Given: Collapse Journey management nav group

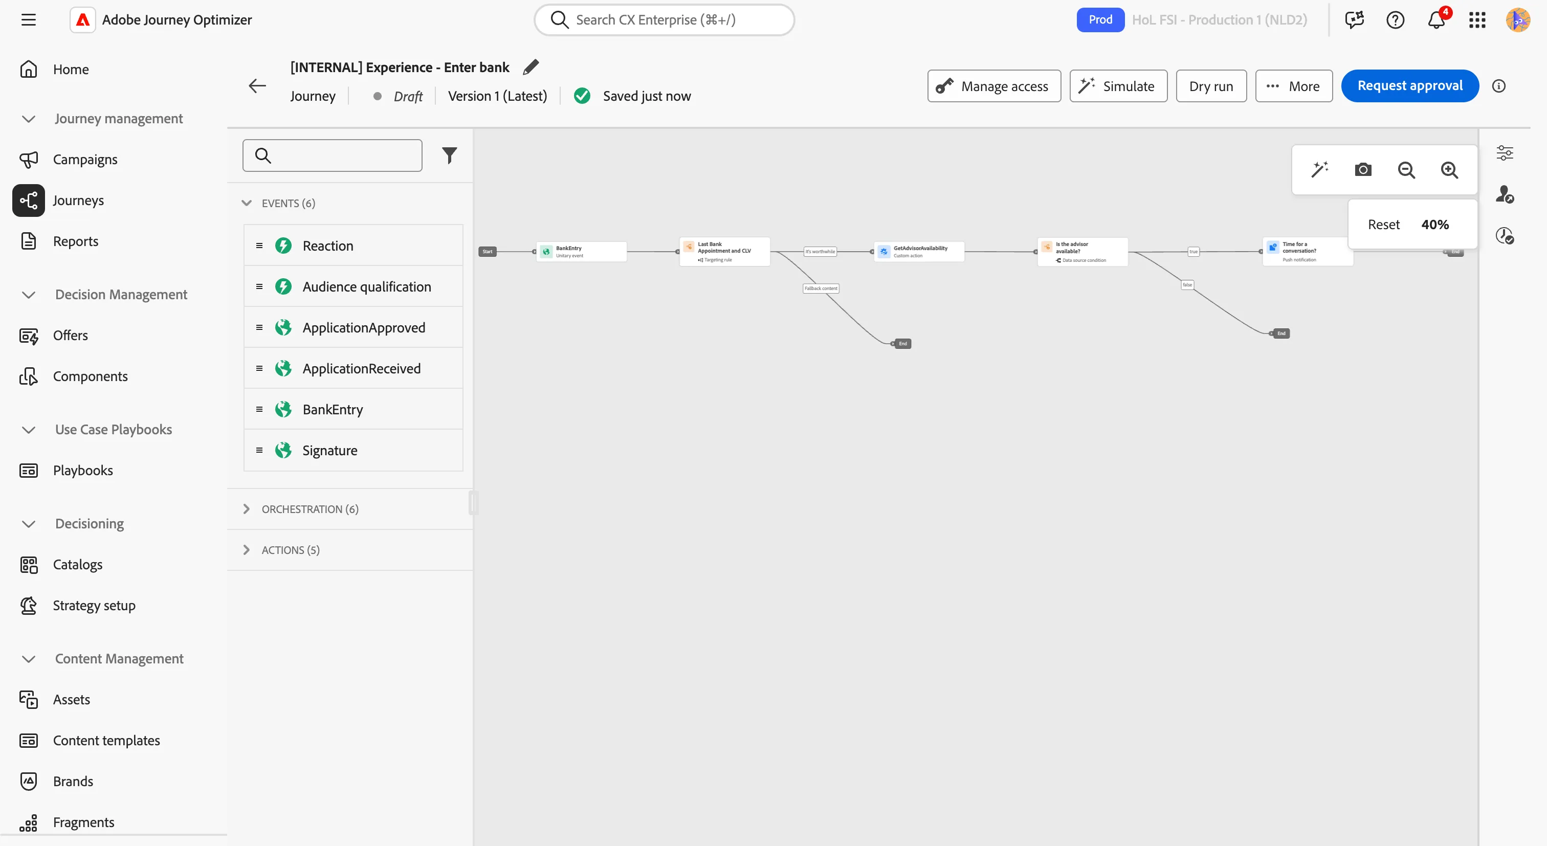Looking at the screenshot, I should pos(28,119).
